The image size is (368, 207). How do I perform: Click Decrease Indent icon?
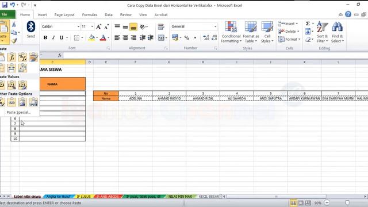(x=143, y=37)
